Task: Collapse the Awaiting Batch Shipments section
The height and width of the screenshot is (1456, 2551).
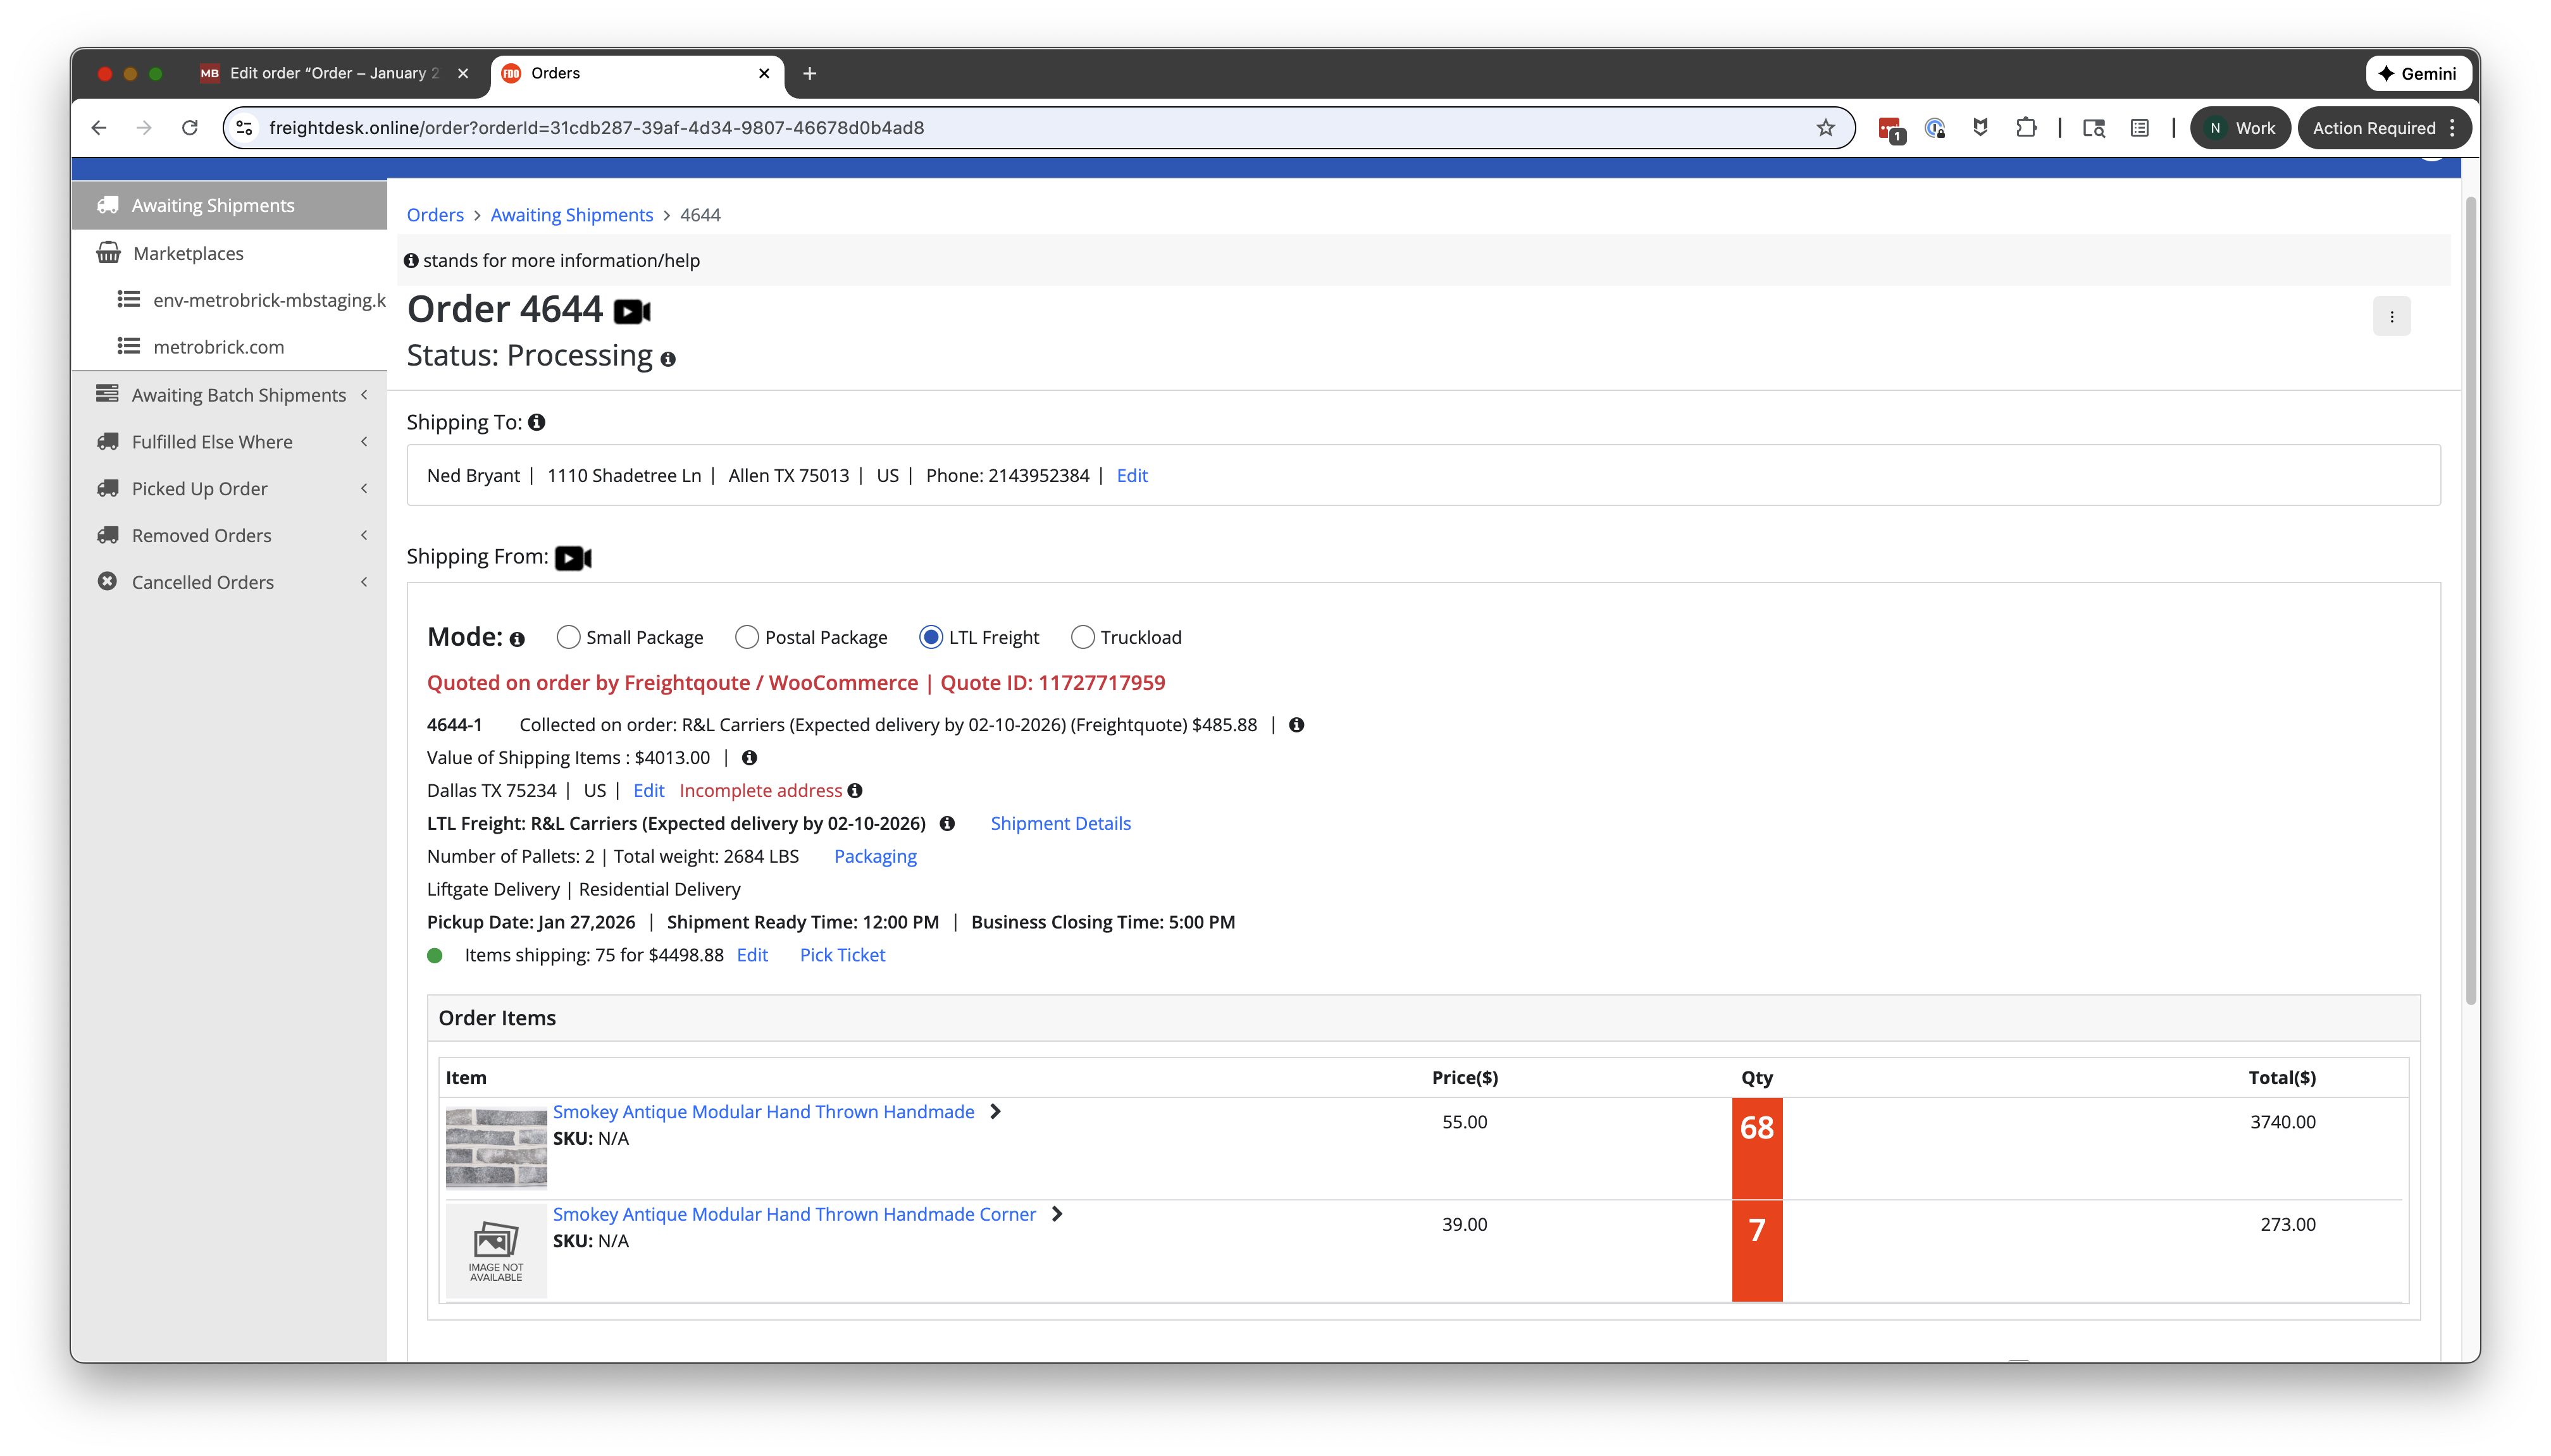Action: (364, 394)
